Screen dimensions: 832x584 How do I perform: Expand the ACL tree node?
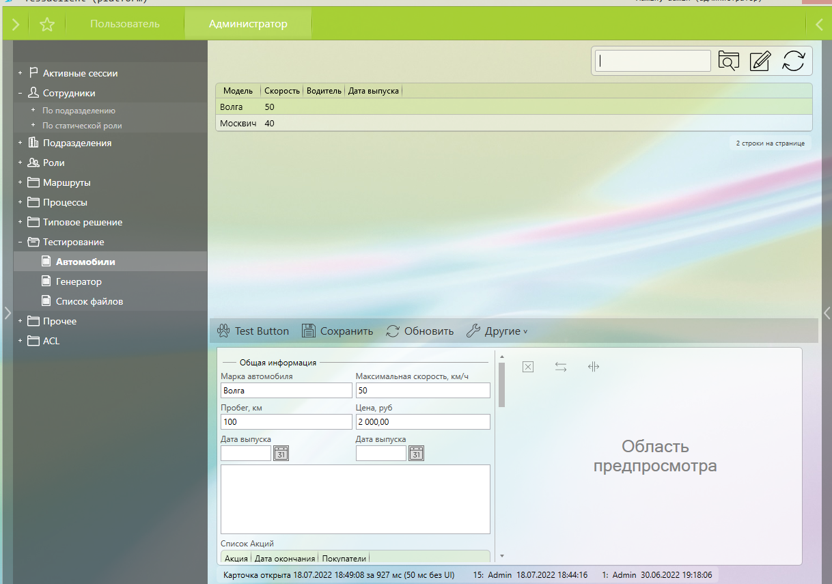pyautogui.click(x=20, y=341)
